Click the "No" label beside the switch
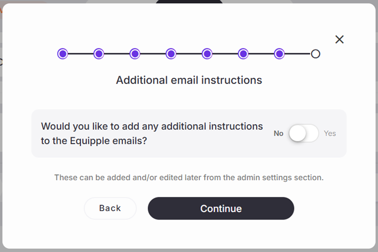Viewport: 378px width, 252px height. click(279, 133)
